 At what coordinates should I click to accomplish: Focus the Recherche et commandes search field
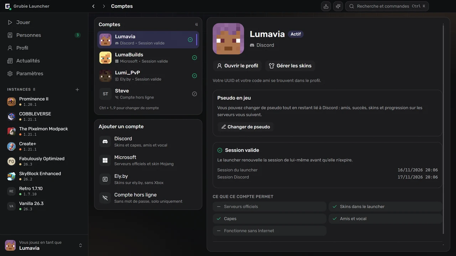pyautogui.click(x=387, y=6)
